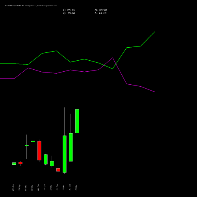Click the 28 Sep date label

pyautogui.click(x=13, y=188)
